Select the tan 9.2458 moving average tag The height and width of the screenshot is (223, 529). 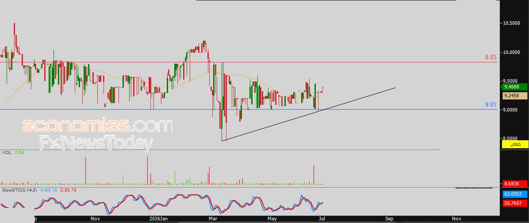click(x=515, y=96)
